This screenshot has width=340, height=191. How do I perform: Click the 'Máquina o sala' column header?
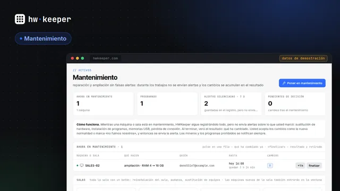(88, 155)
